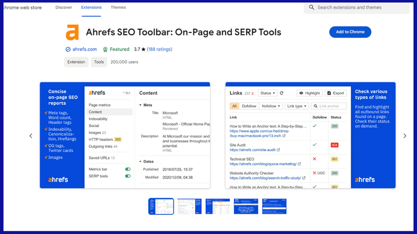This screenshot has width=417, height=234.
Task: Switch to the Themes tab
Action: click(118, 8)
